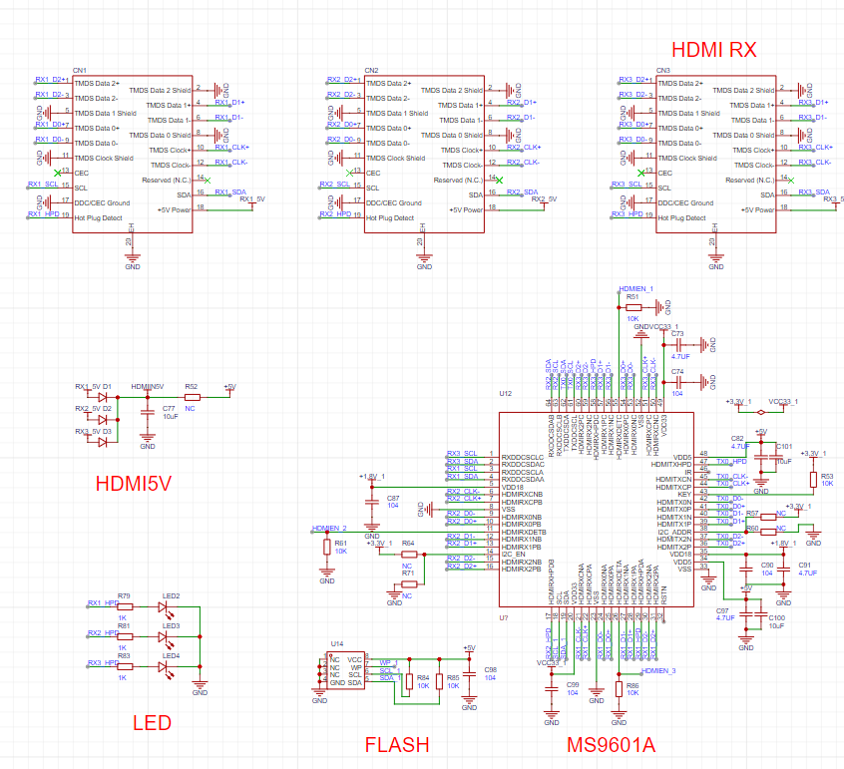The width and height of the screenshot is (844, 769).
Task: Click the GND symbol below connector CN3
Action: (716, 260)
